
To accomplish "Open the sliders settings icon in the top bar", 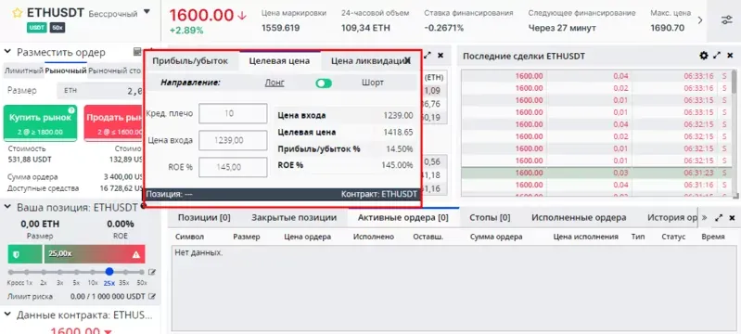I will [726, 20].
